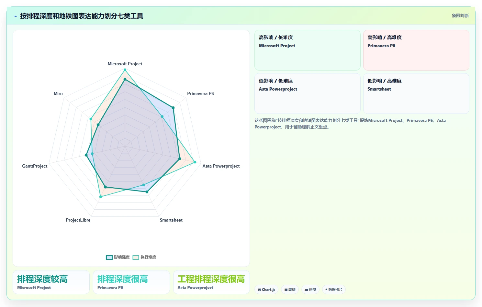Click Smartsheet in the 低影响 / 高难度 card

click(x=379, y=89)
